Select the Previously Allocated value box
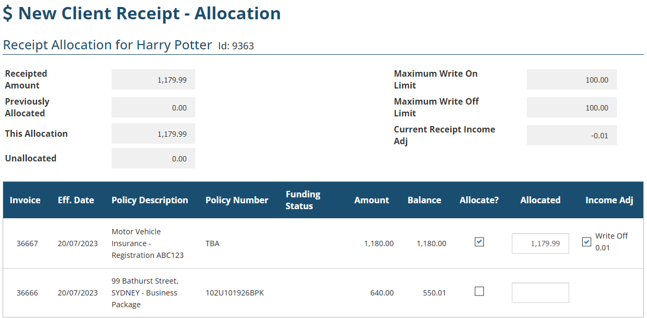647x318 pixels. (153, 107)
